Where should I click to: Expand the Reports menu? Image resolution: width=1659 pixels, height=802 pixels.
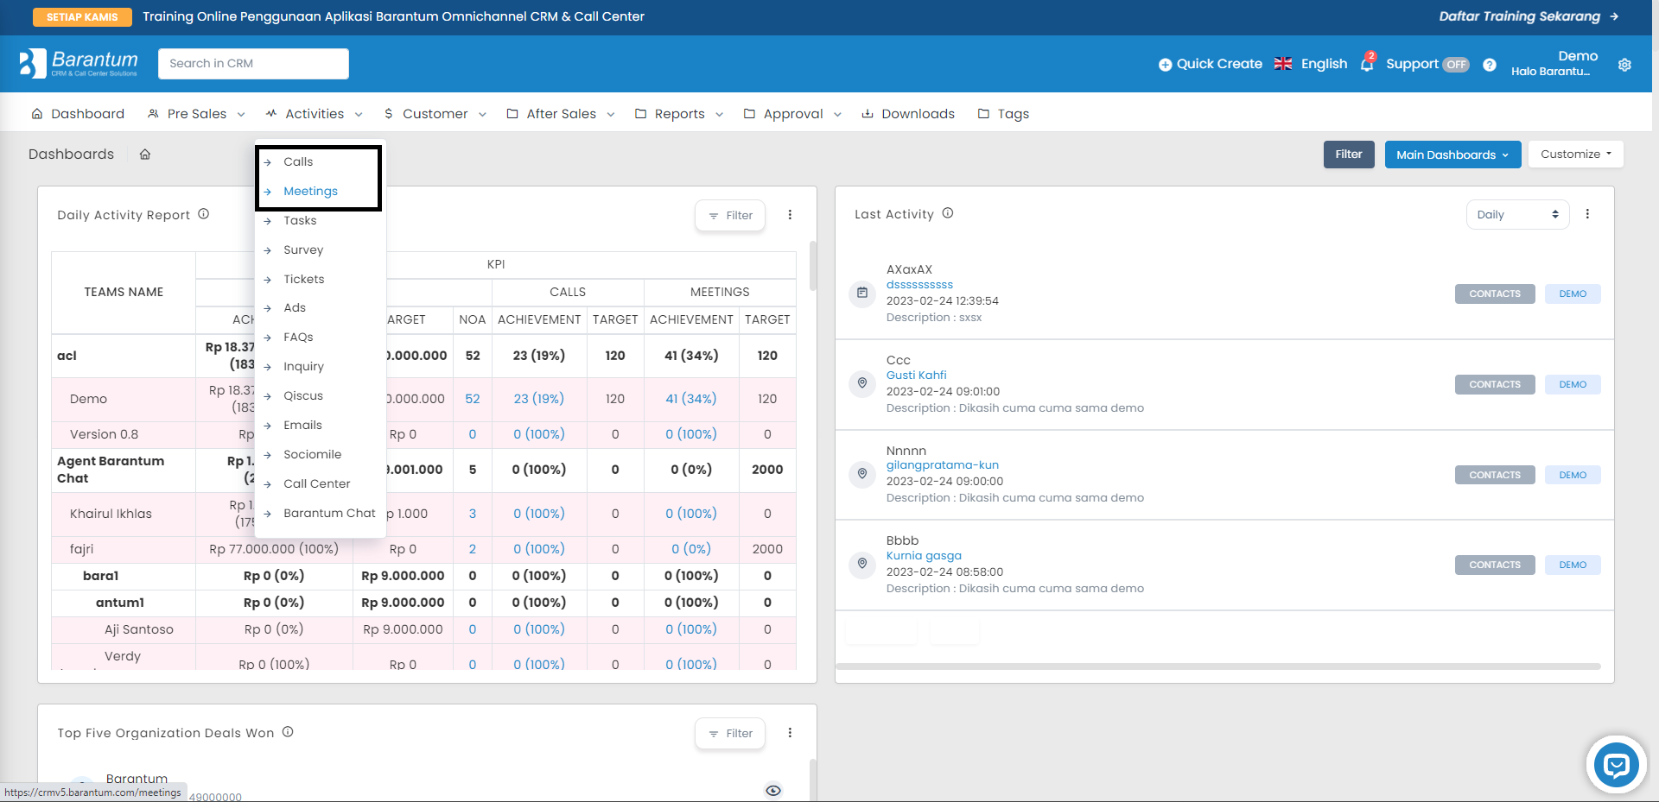[x=679, y=114]
